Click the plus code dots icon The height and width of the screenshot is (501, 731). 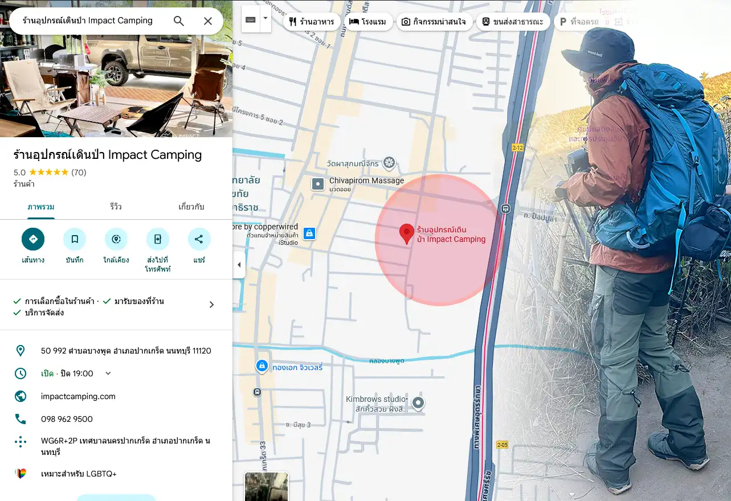(x=21, y=441)
